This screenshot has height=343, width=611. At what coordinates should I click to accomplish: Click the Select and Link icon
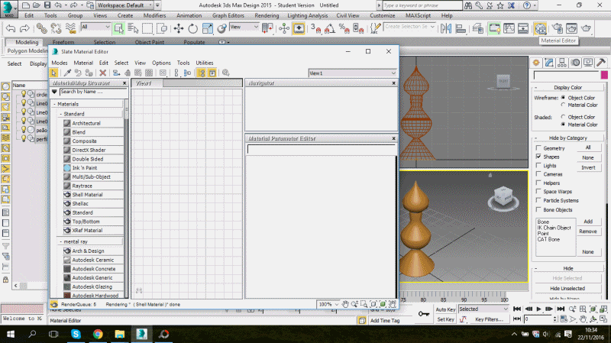[x=42, y=28]
